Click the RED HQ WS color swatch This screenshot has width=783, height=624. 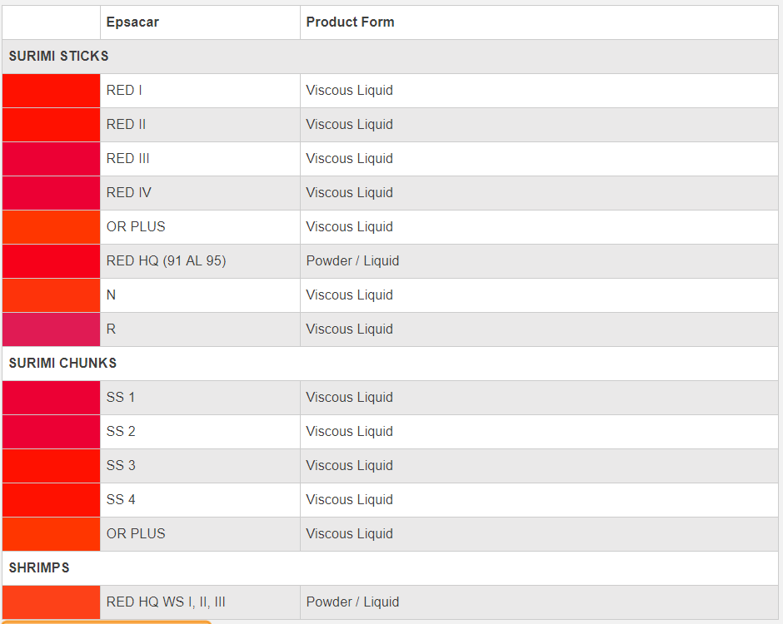coord(51,602)
